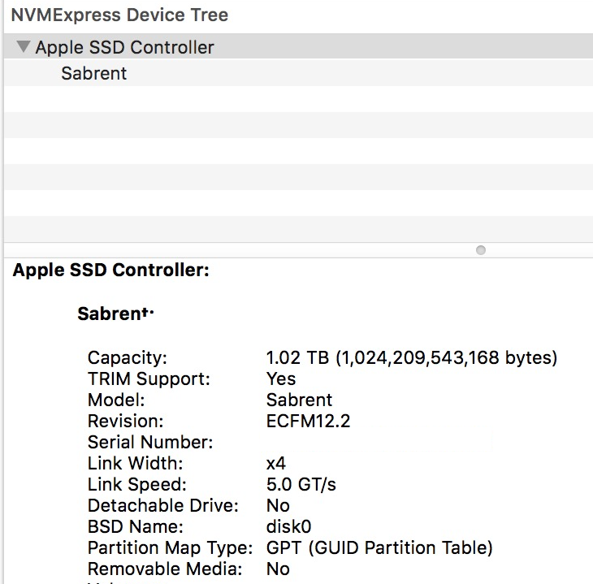Click the No value for Removable Media
Screen dimensions: 593x584
coord(278,569)
